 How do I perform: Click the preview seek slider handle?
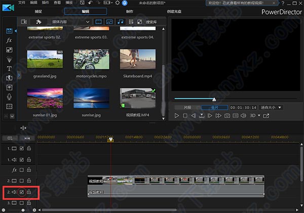tap(214, 99)
